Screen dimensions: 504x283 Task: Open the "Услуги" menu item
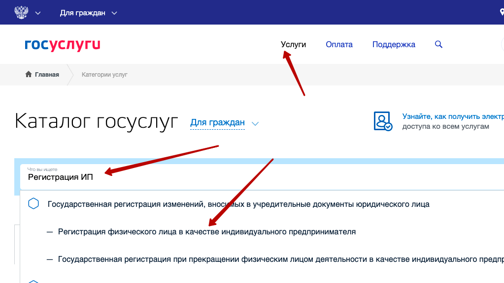click(x=293, y=44)
